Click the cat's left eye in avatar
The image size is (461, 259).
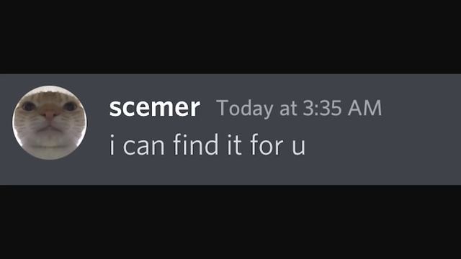click(29, 106)
